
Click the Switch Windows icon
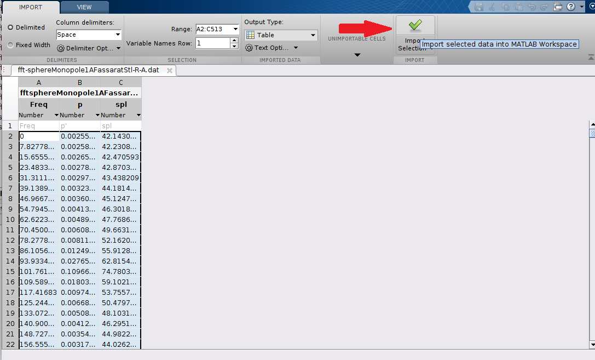(x=558, y=7)
